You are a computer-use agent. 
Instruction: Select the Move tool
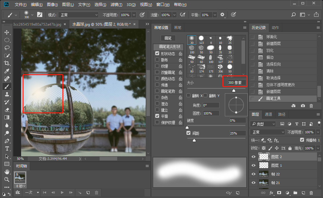coord(7,33)
